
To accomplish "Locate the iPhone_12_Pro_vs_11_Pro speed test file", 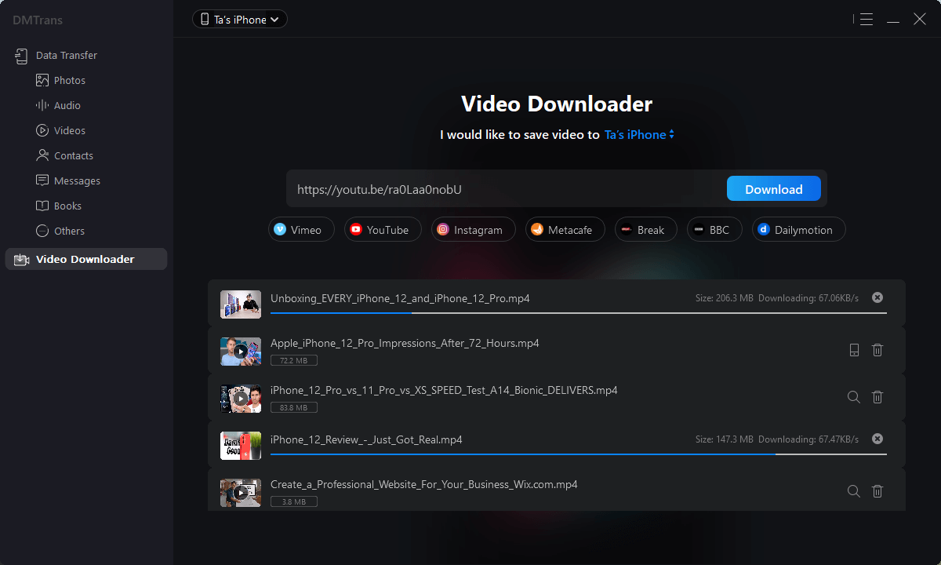I will point(854,397).
